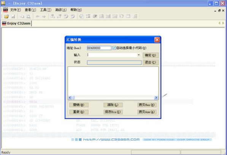Viewport: 227px width, 155px height.
Task: Click the 地址(hex) field showing 00400000
Action: coord(99,48)
